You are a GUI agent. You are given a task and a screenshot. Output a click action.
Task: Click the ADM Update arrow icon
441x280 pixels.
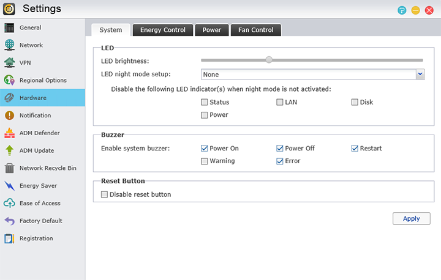[x=9, y=150]
